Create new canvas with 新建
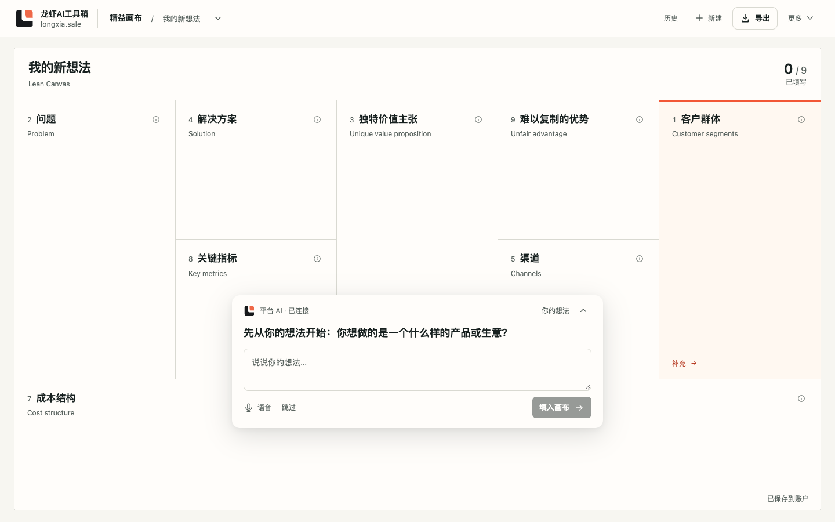The height and width of the screenshot is (522, 835). click(709, 19)
